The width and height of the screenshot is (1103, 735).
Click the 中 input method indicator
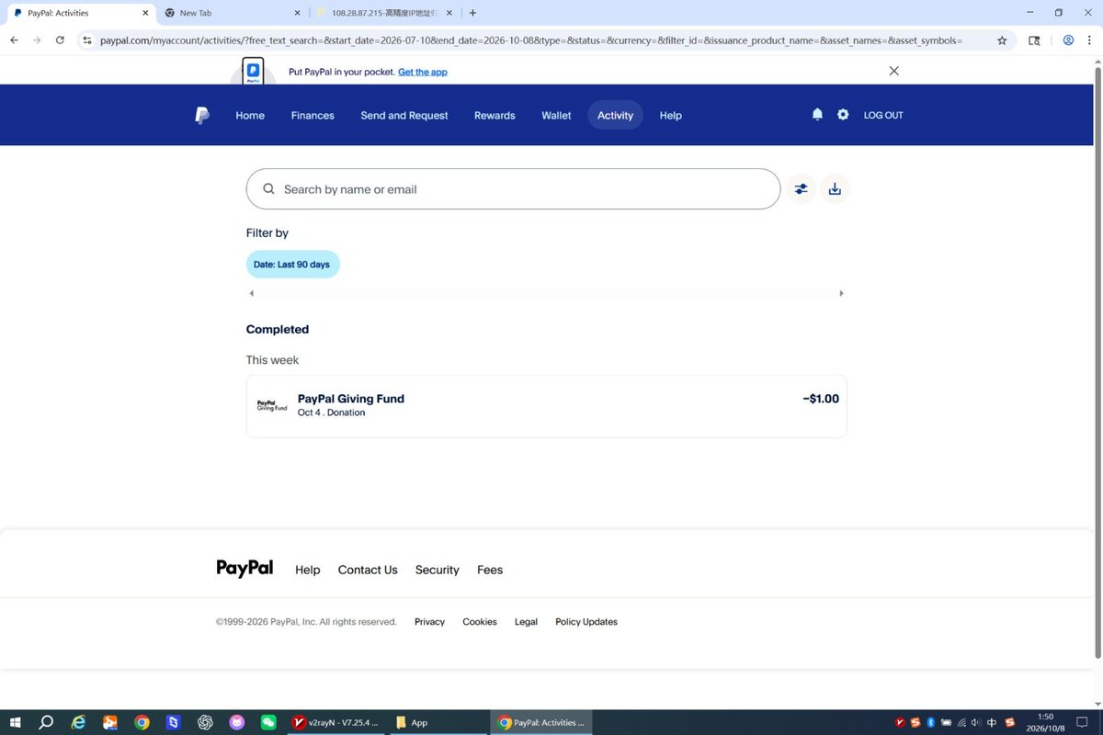click(992, 722)
